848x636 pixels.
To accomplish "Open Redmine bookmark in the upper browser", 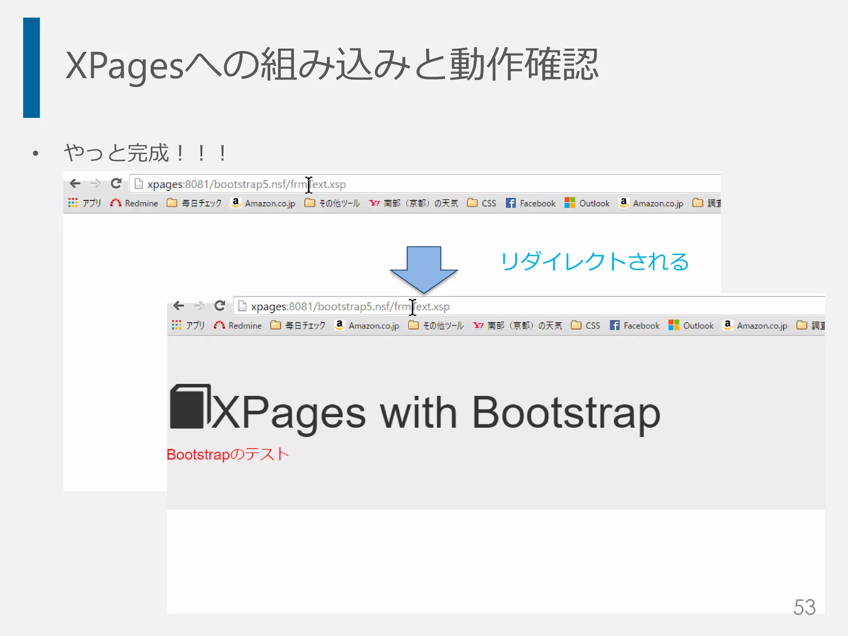I will pyautogui.click(x=134, y=203).
